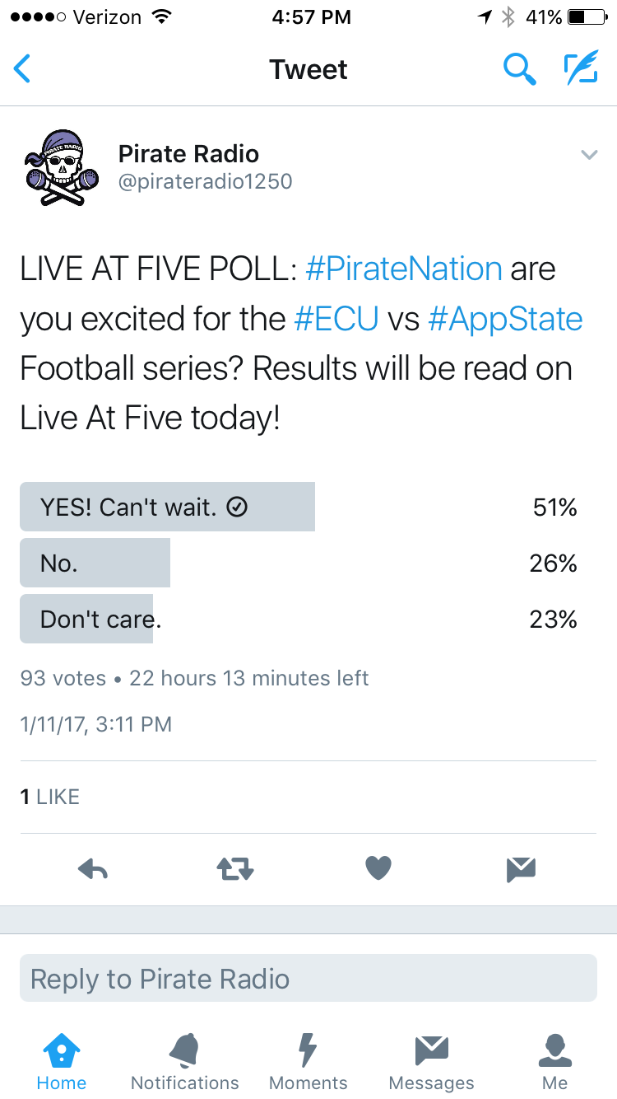This screenshot has width=617, height=1099.
Task: View the 1 LIKE list
Action: click(50, 797)
